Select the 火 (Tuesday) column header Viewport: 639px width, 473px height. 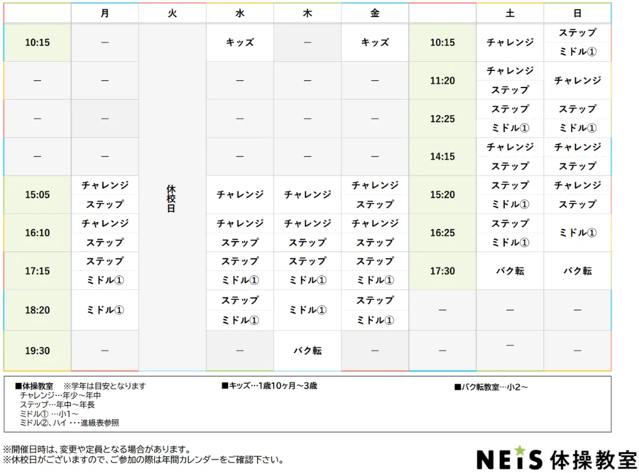[x=172, y=13]
